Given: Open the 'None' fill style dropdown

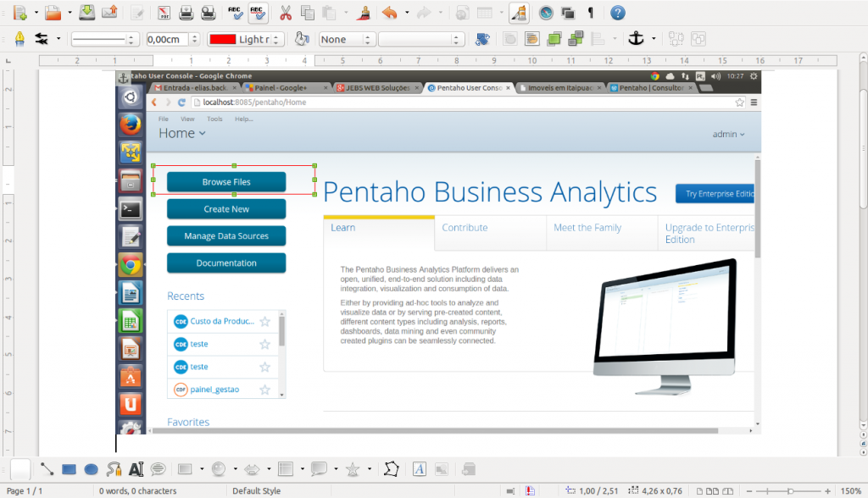Looking at the screenshot, I should click(342, 38).
